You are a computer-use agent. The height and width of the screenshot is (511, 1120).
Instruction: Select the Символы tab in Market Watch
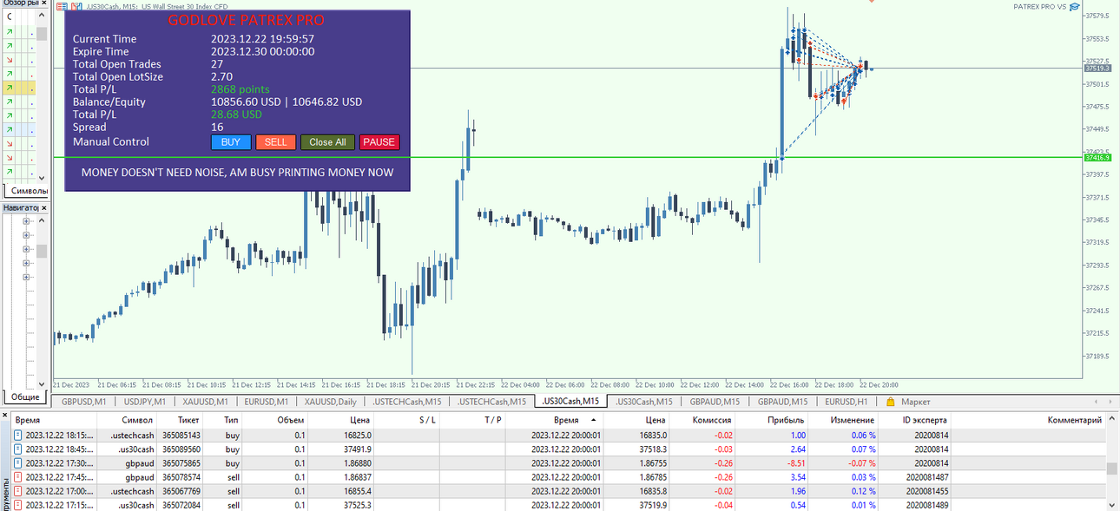30,190
